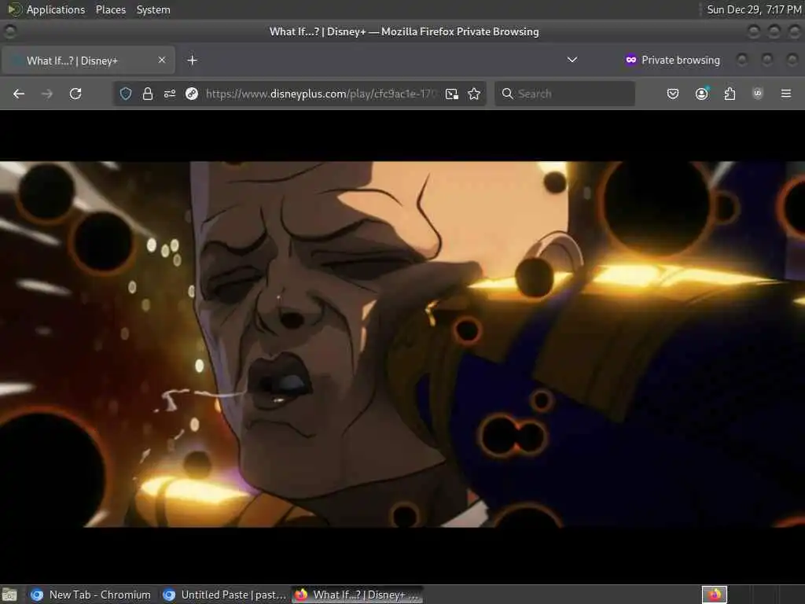
Task: Click the clock showing Sun Dec 29
Action: point(754,9)
